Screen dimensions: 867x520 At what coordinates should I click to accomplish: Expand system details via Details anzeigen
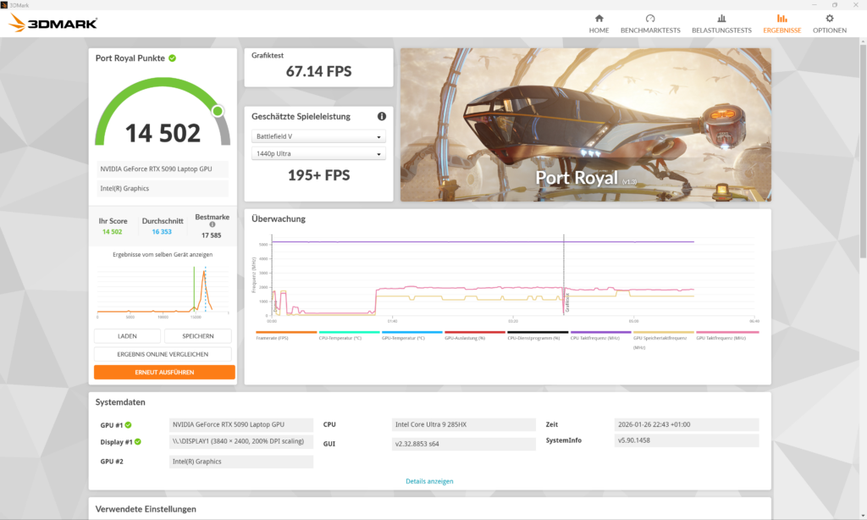[429, 481]
